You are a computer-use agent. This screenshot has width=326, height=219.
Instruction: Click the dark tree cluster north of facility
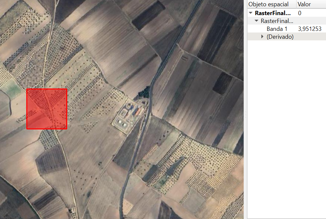144,92
